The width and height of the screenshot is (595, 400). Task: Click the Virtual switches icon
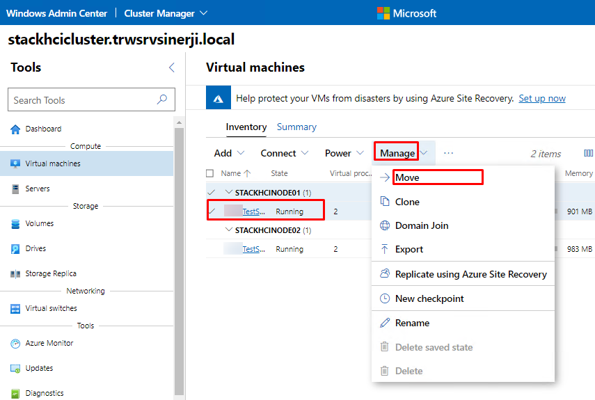15,309
